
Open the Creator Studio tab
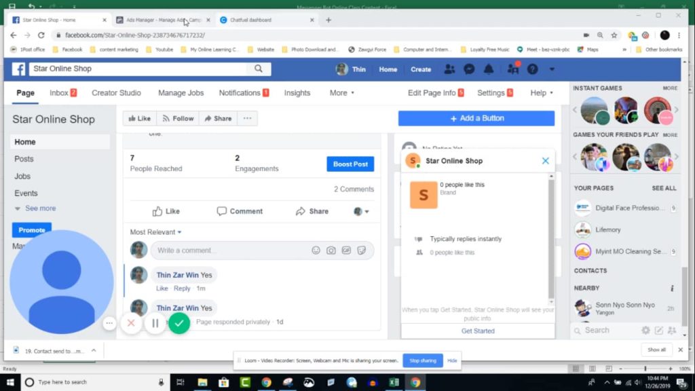pos(116,92)
